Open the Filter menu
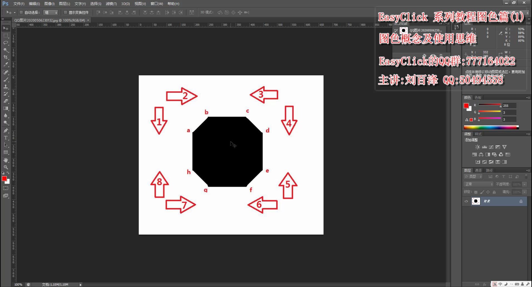532x287 pixels. [x=111, y=4]
